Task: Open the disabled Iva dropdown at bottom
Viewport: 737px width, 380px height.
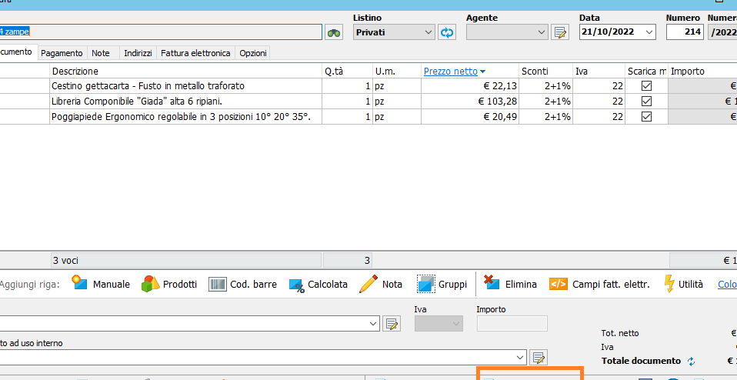Action: (x=439, y=324)
